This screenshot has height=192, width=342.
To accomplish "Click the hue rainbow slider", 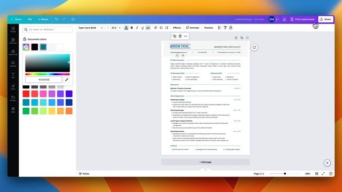I will (x=48, y=74).
